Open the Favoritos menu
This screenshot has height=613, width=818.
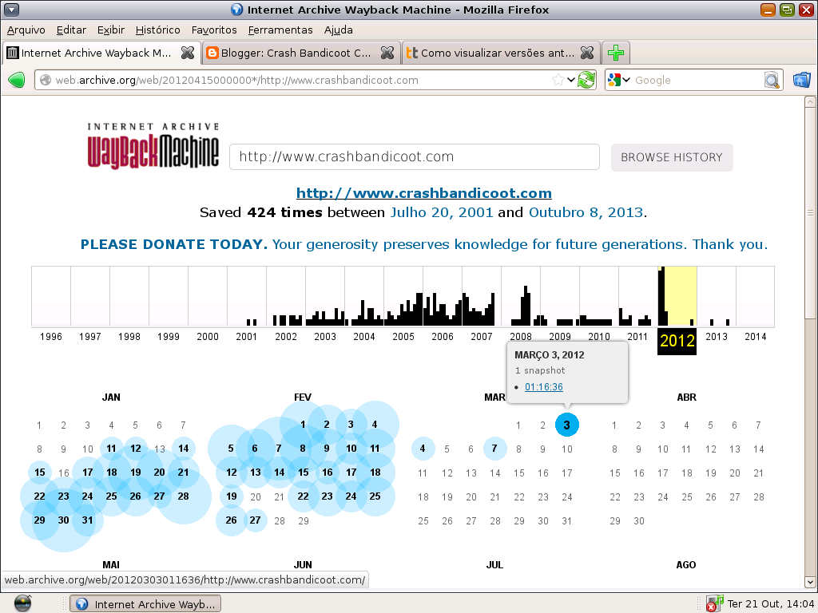[214, 30]
